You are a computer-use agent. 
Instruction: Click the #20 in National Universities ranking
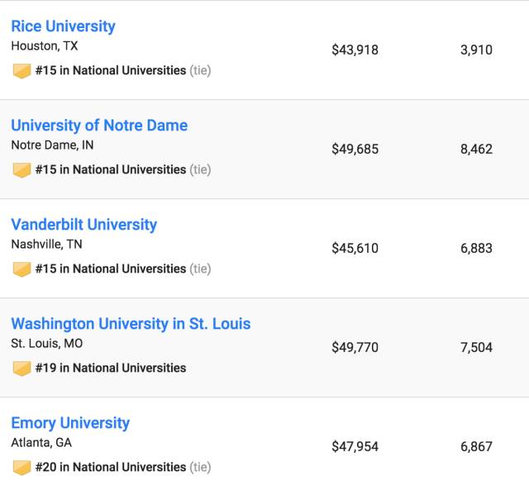(111, 468)
